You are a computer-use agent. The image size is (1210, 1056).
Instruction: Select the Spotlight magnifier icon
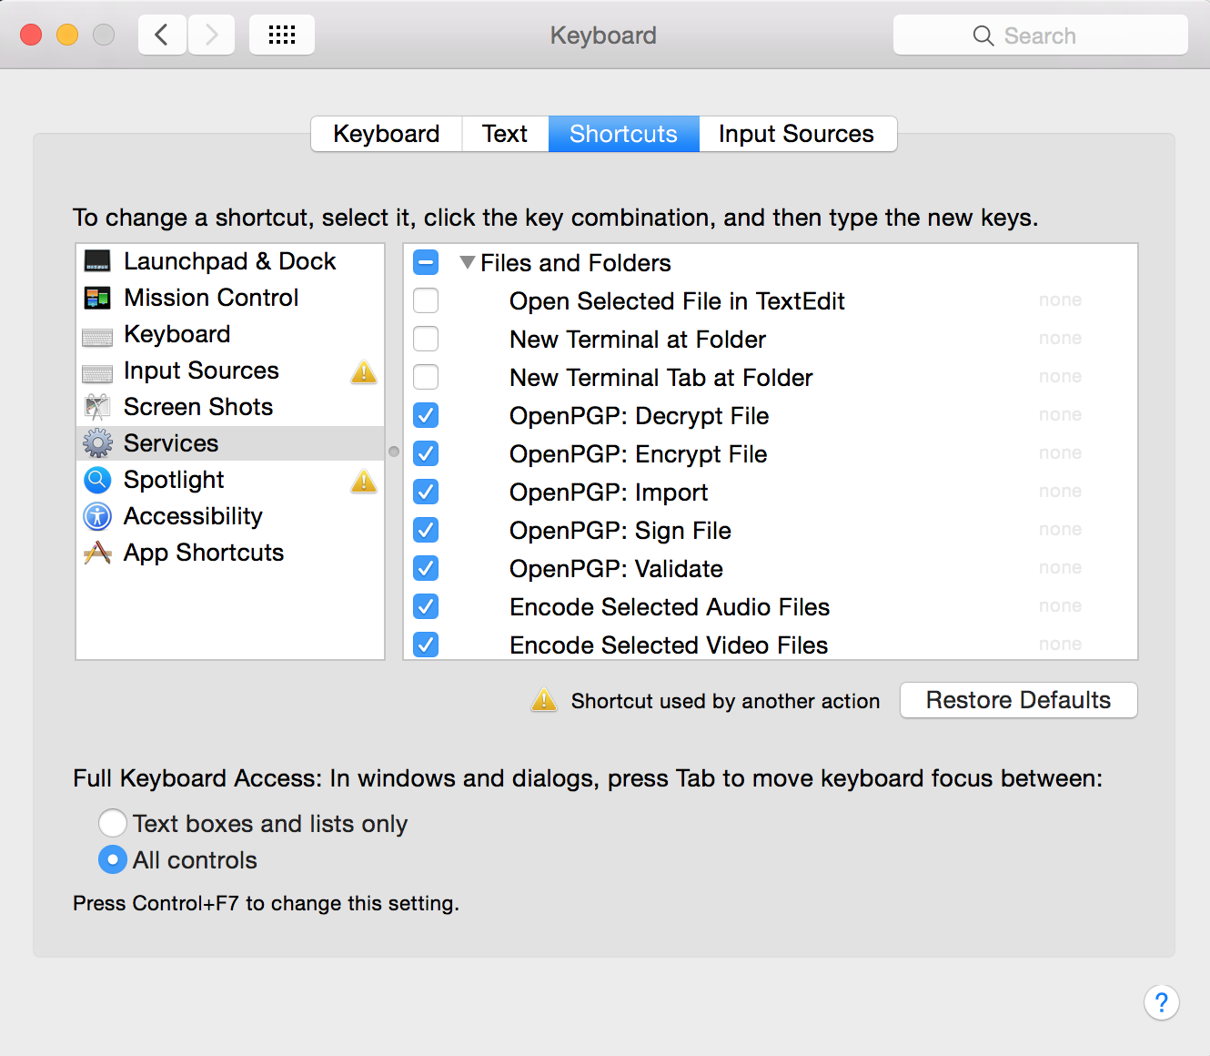pos(97,480)
